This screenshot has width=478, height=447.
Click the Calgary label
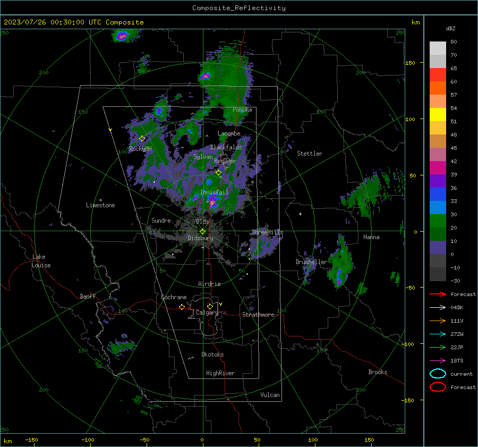(207, 313)
